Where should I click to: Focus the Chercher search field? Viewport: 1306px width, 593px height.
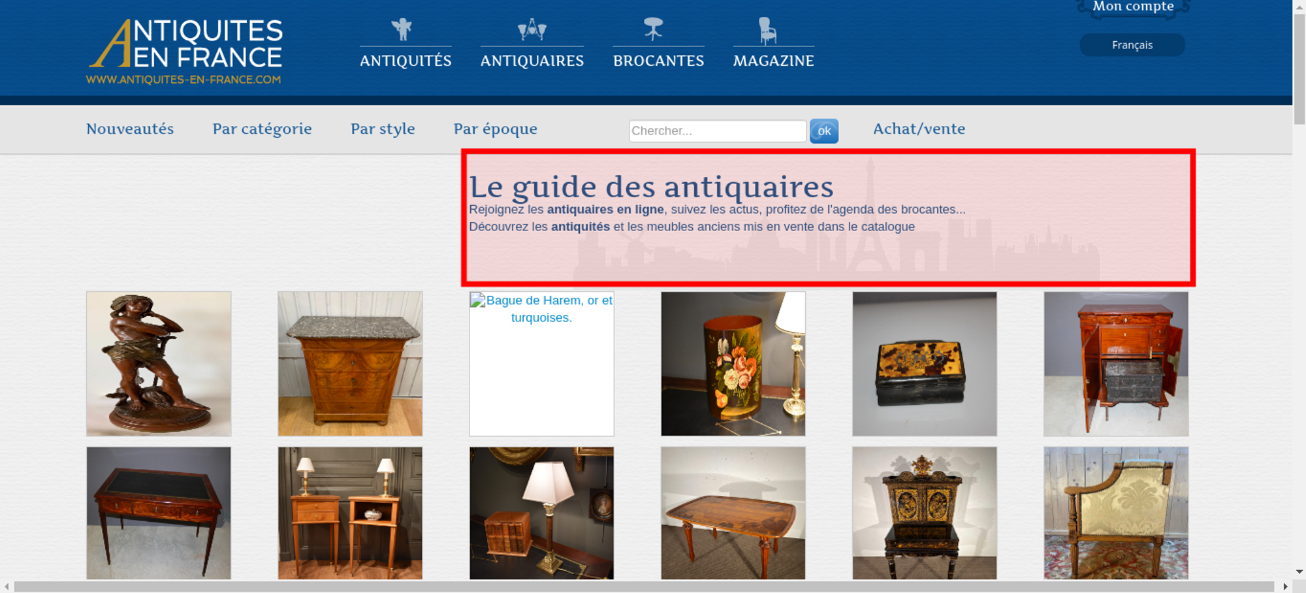click(x=718, y=131)
